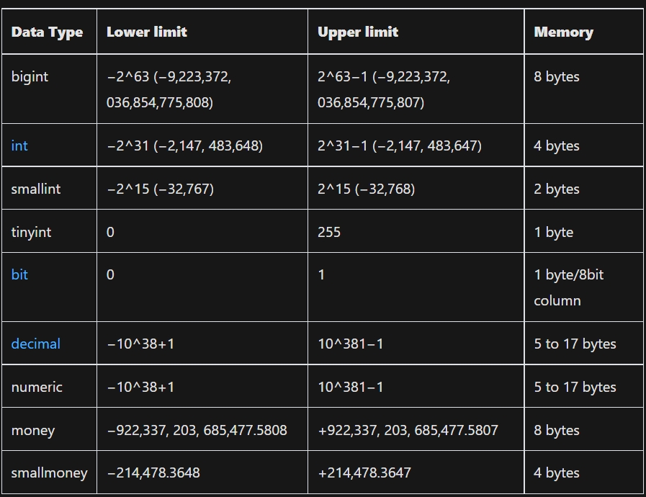
Task: Open the "int" data type link
Action: [19, 145]
